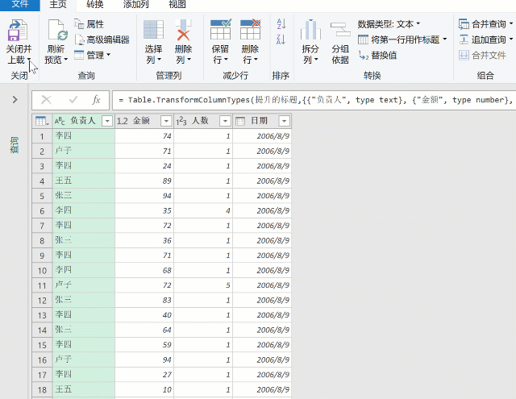
Task: Confirm formula with the checkmark icon
Action: (73, 100)
